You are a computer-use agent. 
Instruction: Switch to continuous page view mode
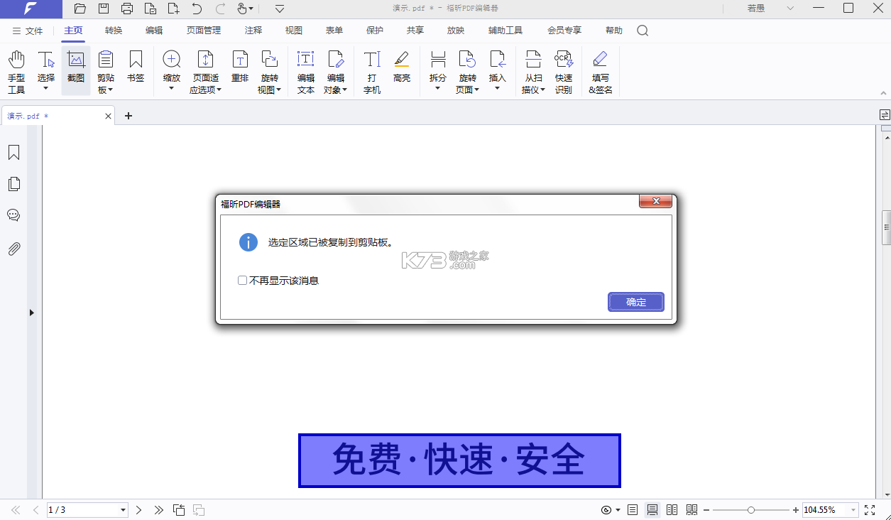[652, 510]
